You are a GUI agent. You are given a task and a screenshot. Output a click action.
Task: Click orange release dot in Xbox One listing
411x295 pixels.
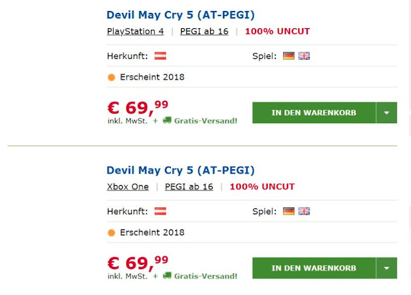pos(111,233)
